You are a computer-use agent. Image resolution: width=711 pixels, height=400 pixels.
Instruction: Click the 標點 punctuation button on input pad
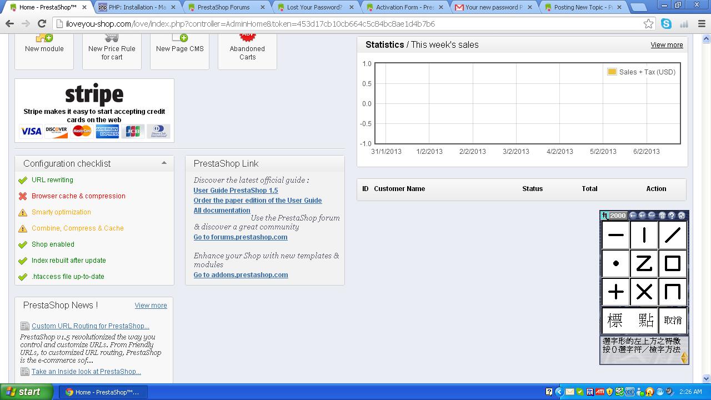(x=630, y=321)
